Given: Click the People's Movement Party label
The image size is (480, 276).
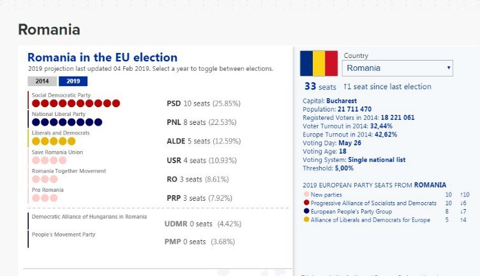Looking at the screenshot, I should [63, 235].
